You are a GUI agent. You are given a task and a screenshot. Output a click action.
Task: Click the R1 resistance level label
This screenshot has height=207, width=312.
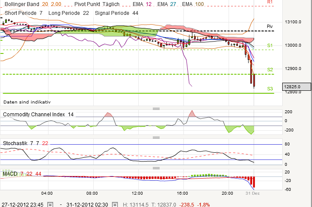point(270,2)
